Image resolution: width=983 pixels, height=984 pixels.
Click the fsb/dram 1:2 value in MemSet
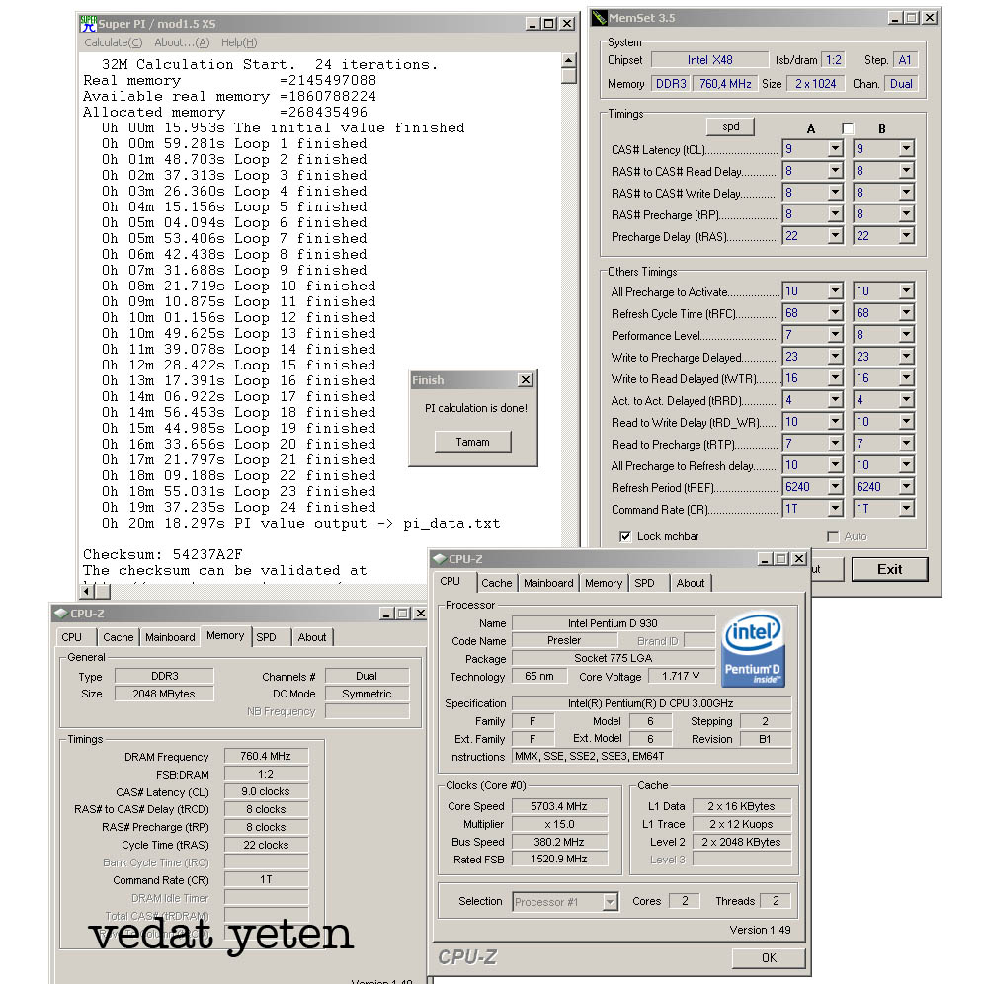click(834, 60)
